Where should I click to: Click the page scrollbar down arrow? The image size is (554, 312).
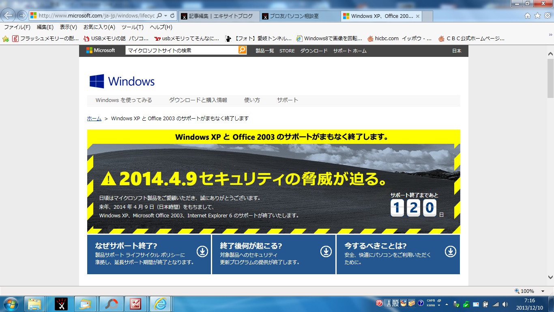(550, 277)
